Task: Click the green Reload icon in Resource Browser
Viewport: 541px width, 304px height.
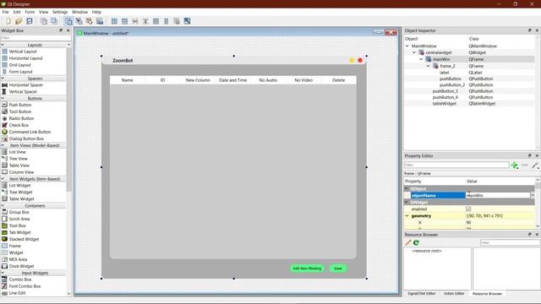Action: (x=417, y=242)
